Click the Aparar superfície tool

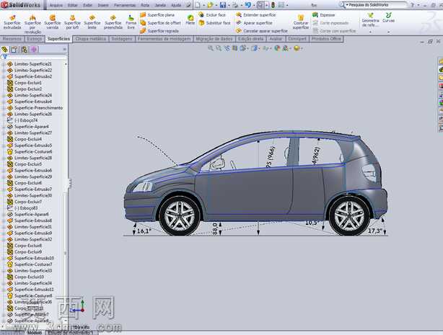click(254, 23)
